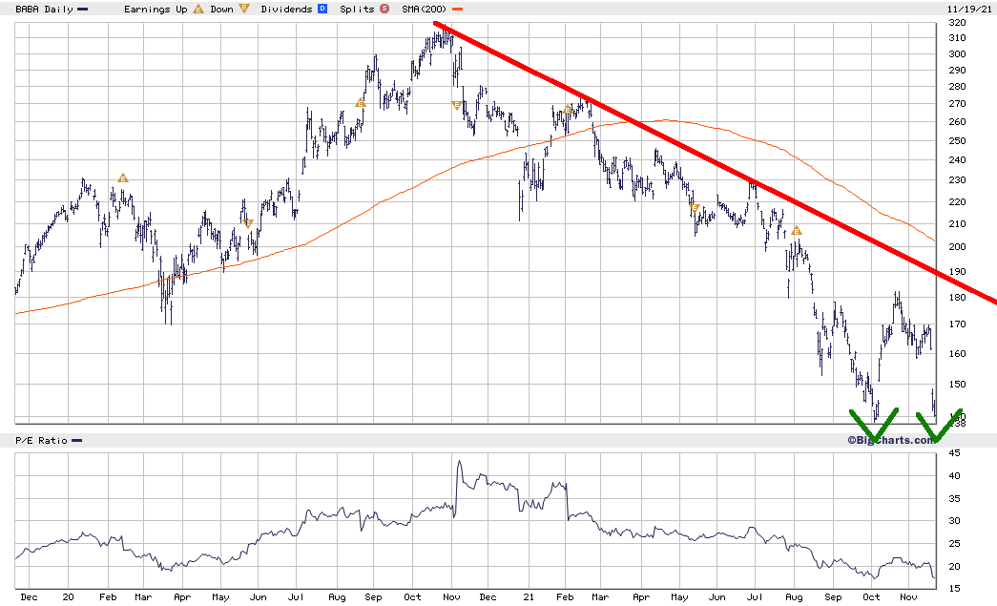
Task: Click the 270 price axis label
Action: click(957, 104)
